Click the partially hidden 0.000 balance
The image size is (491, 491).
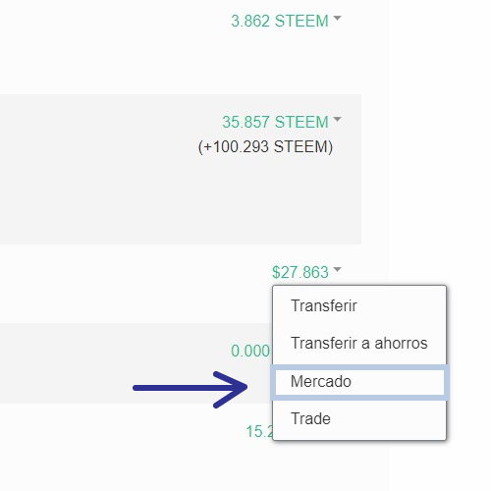pyautogui.click(x=250, y=351)
